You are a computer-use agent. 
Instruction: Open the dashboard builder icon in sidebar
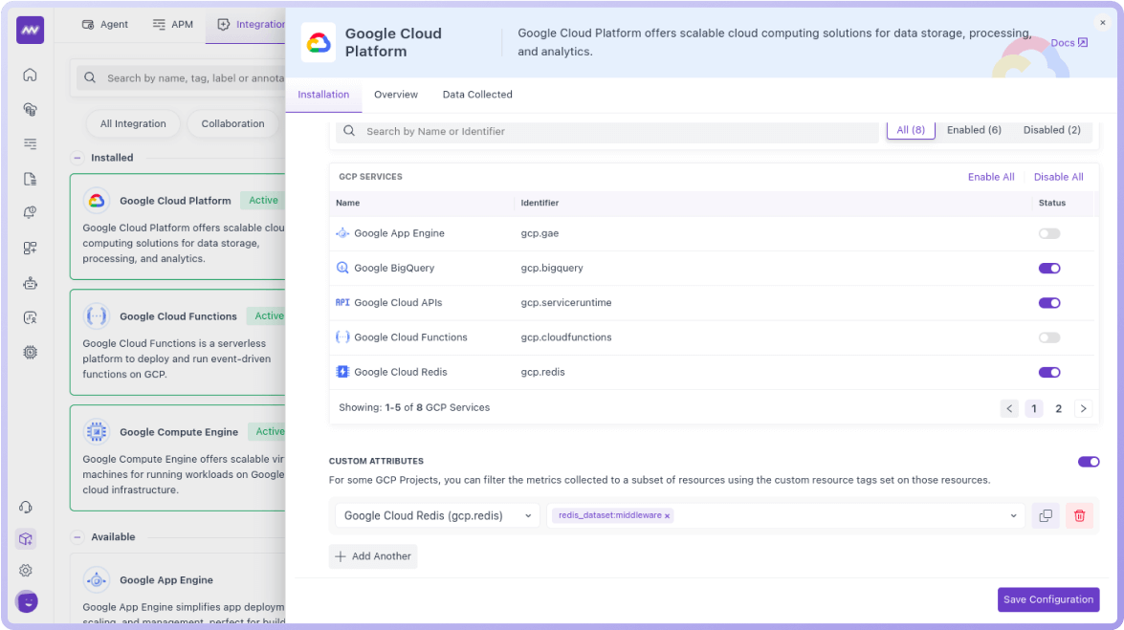click(30, 248)
